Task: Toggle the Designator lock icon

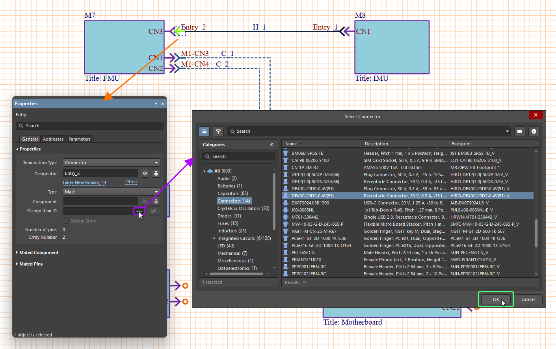Action: click(156, 173)
